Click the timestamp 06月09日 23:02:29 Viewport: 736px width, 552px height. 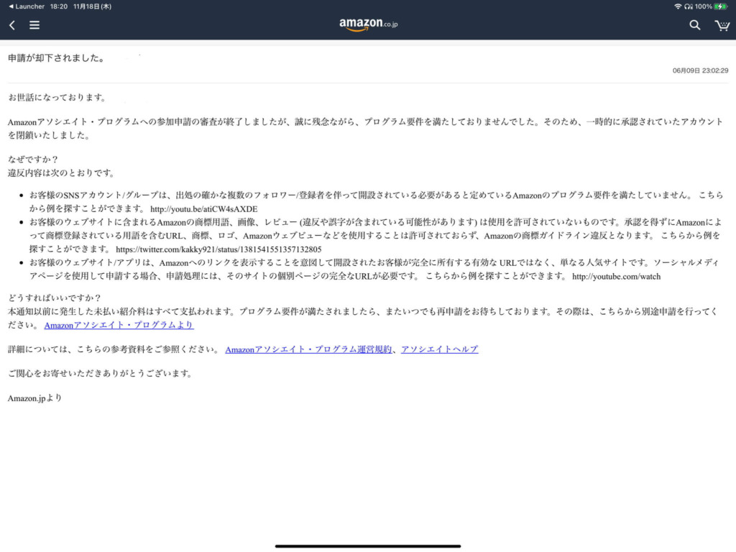tap(700, 70)
